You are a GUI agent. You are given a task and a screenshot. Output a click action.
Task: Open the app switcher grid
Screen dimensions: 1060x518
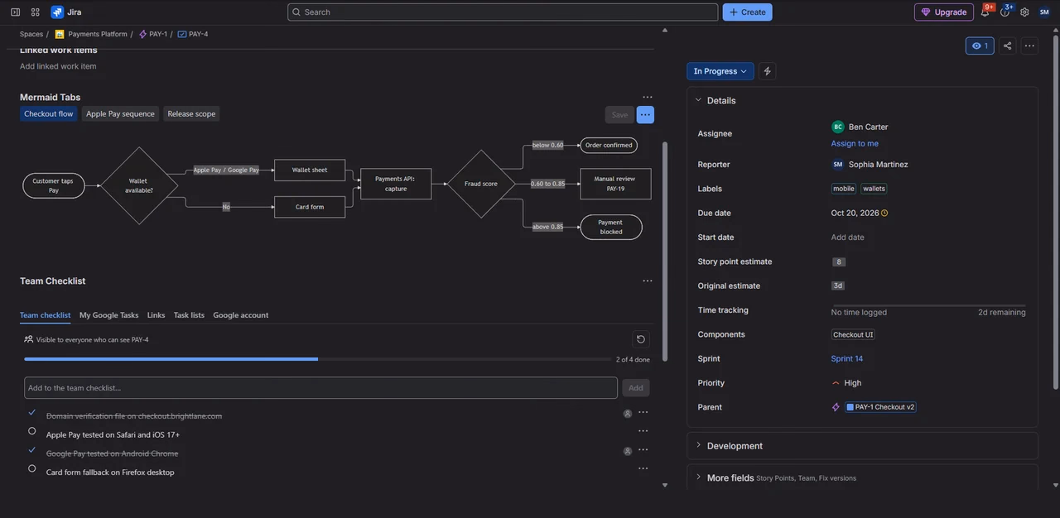(35, 12)
